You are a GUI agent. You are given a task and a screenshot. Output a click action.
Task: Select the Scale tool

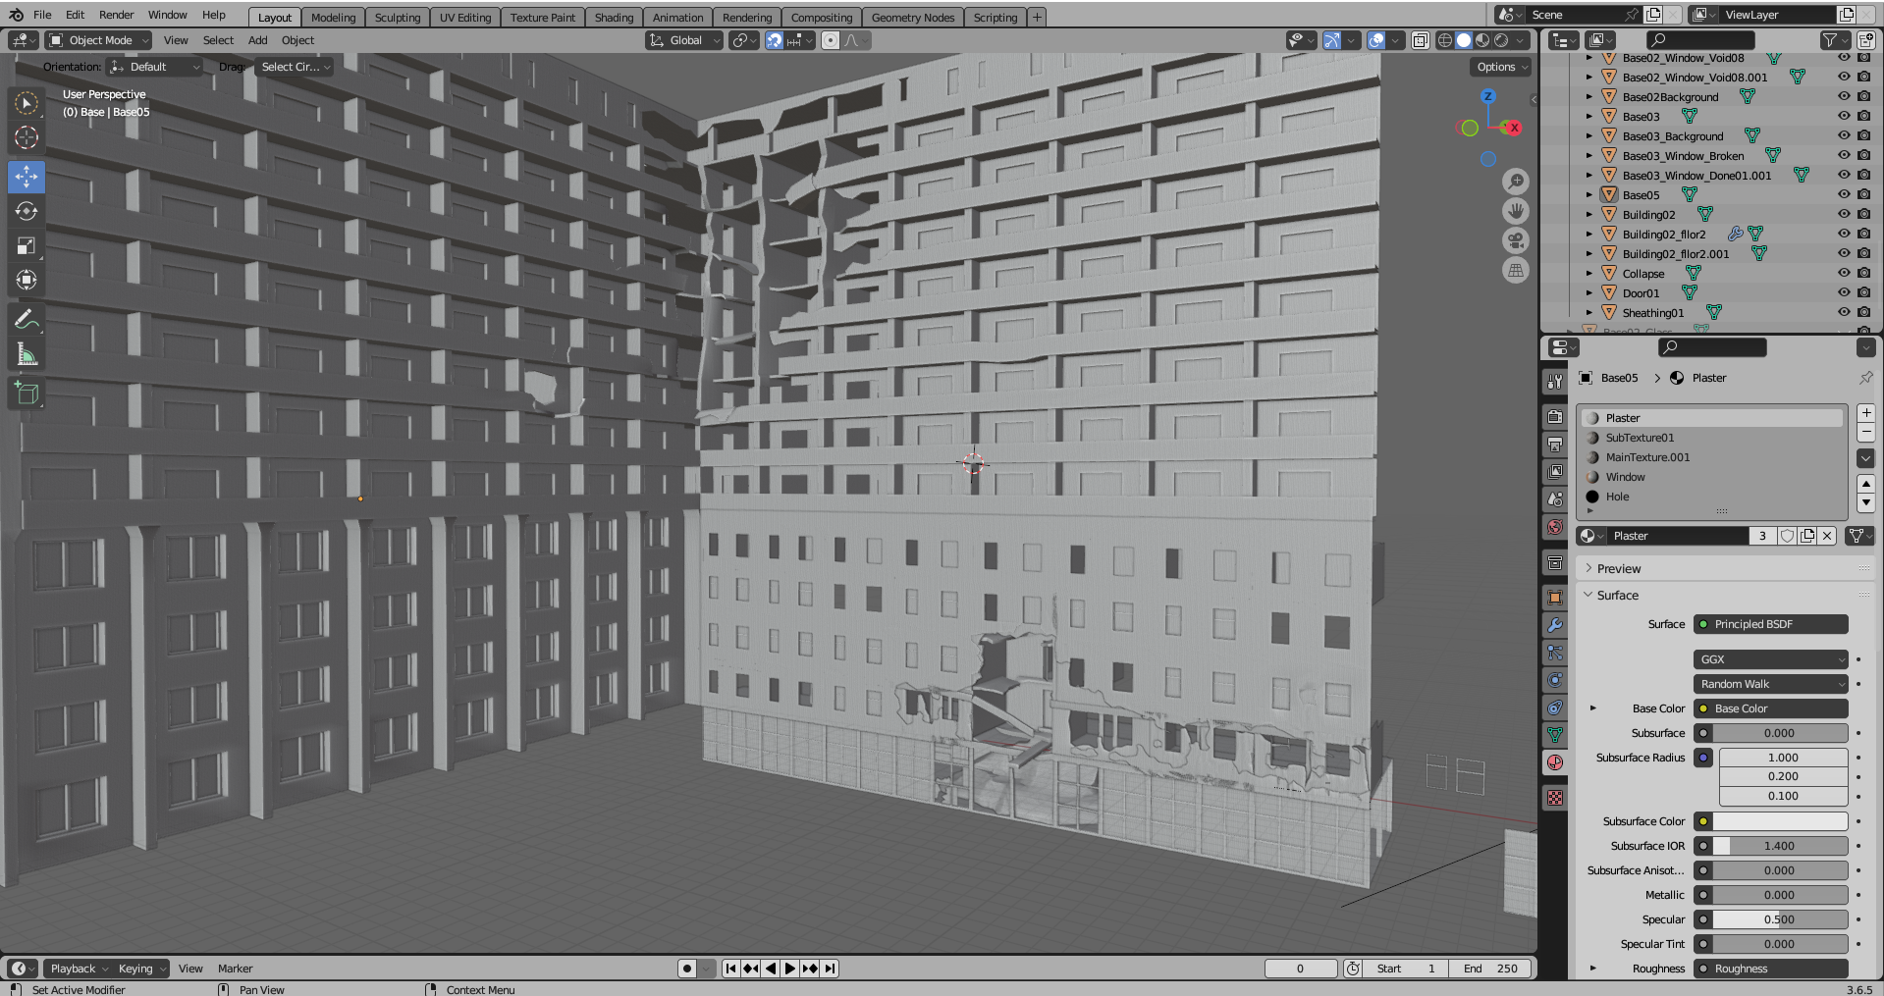click(x=27, y=245)
